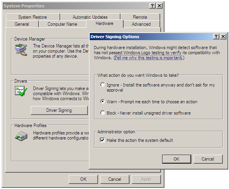Open the Automatic Updates tab
The height and width of the screenshot is (189, 229).
(90, 17)
